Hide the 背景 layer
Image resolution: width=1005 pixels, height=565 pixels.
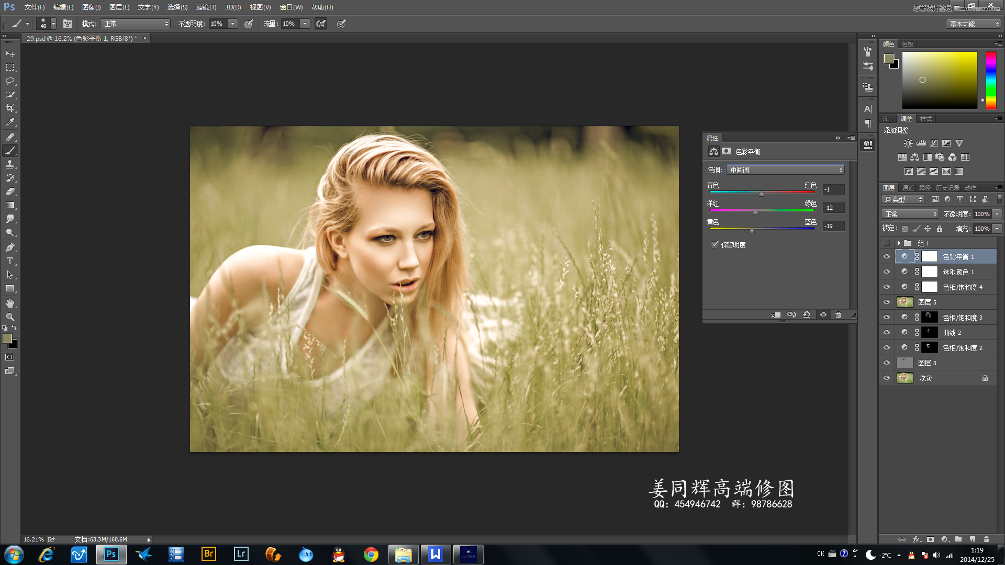click(887, 378)
